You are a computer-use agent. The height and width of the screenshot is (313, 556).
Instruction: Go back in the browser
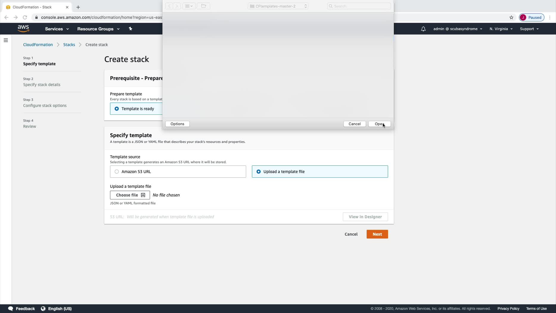pyautogui.click(x=6, y=17)
